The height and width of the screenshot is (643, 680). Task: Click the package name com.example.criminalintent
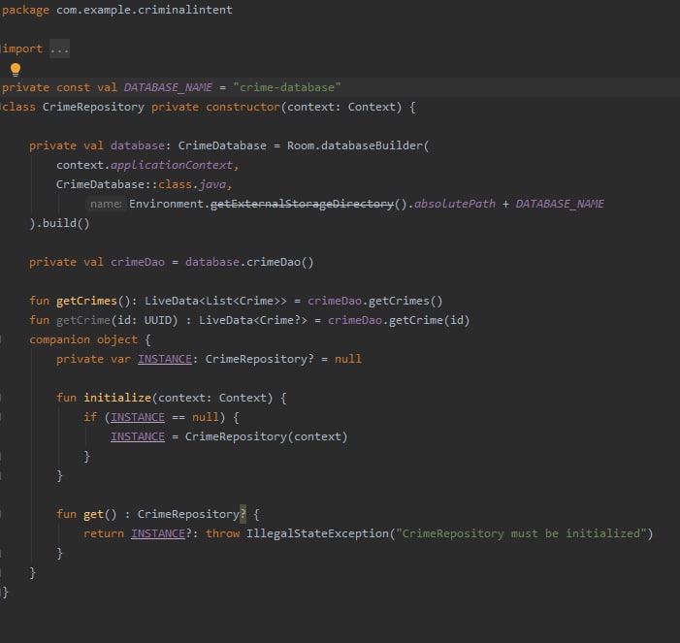145,10
